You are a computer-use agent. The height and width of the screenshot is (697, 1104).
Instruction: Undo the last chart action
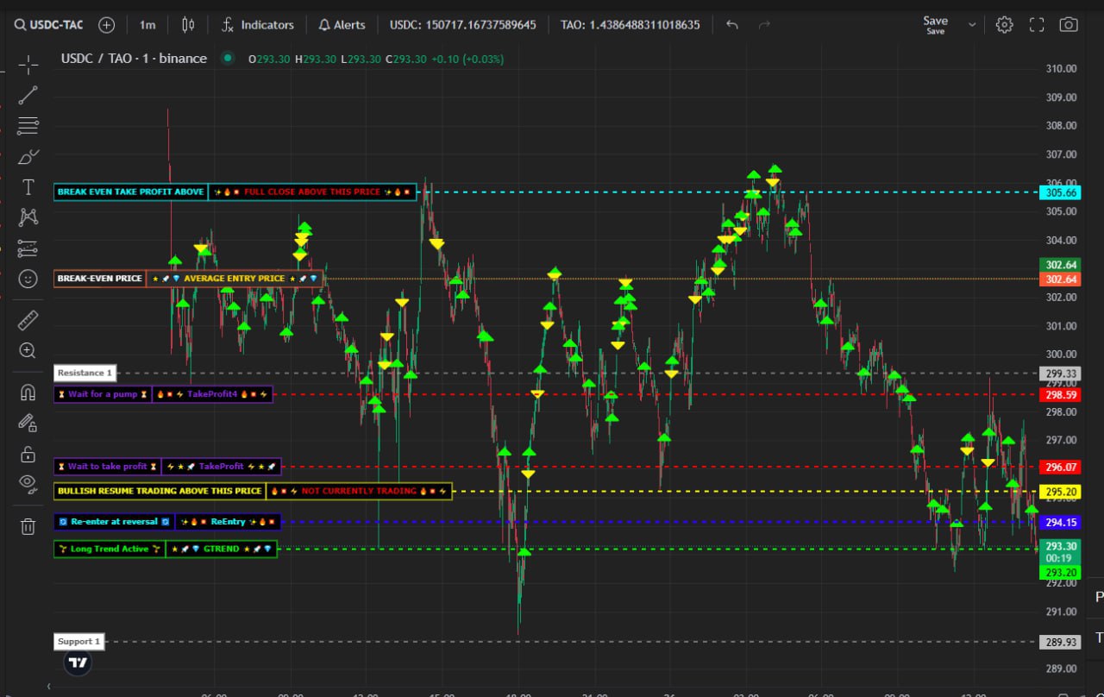(732, 25)
